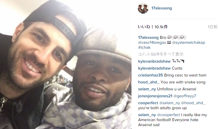Click the selfie photo of two men
The height and width of the screenshot is (129, 219).
tap(66, 64)
